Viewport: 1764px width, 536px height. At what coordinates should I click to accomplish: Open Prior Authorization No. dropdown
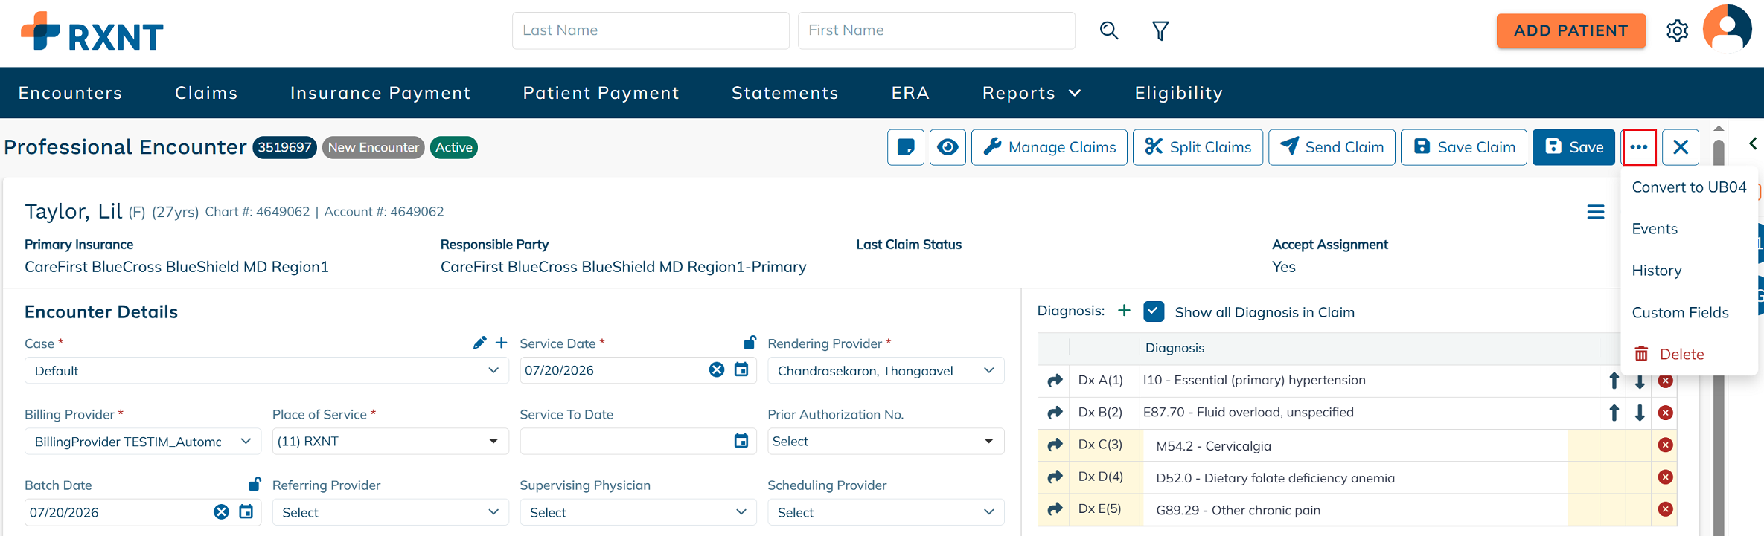(886, 442)
